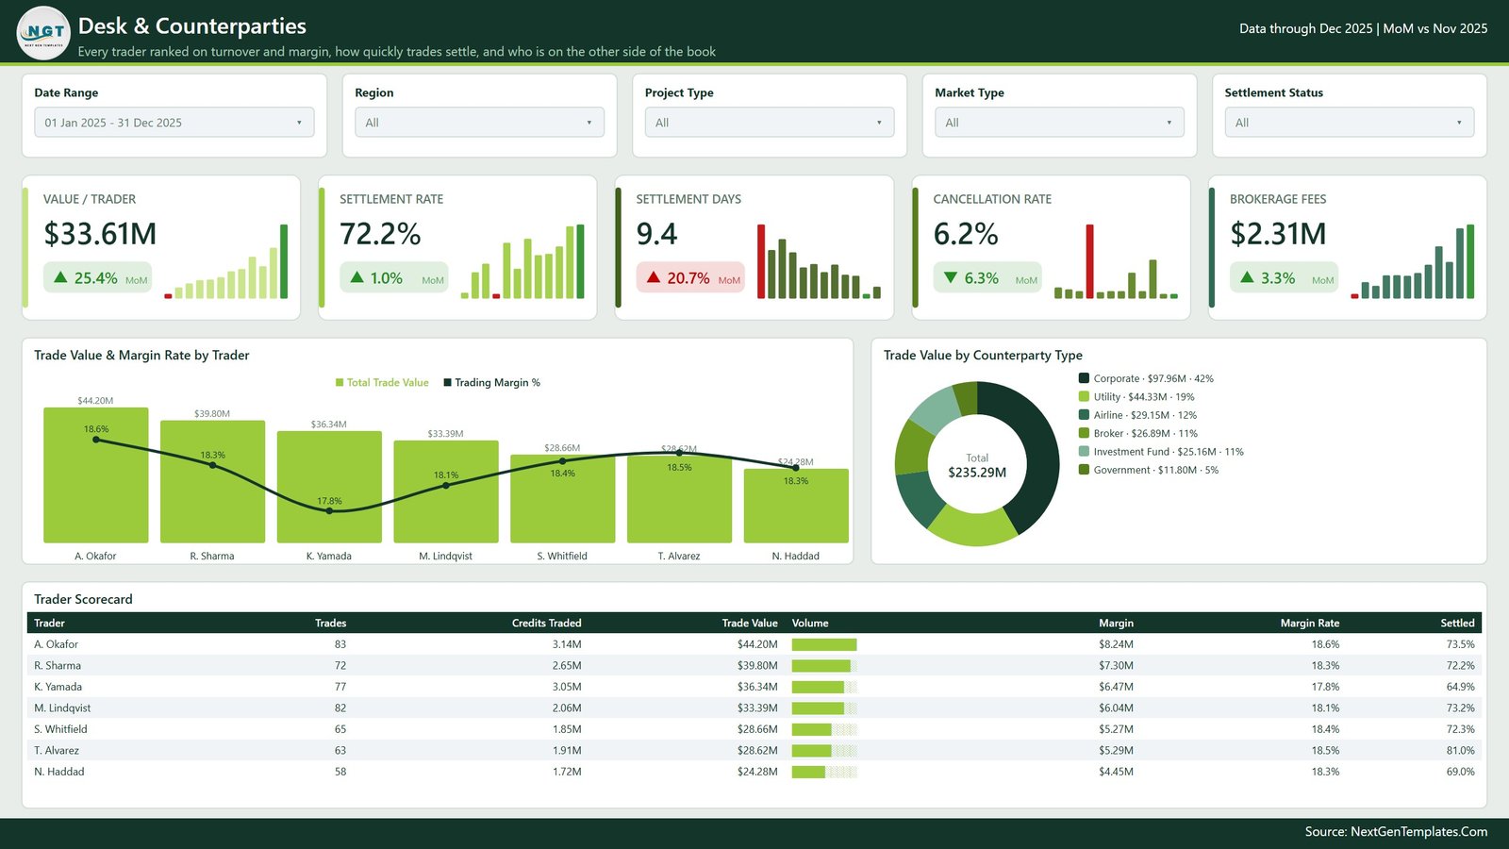Click the 81.0% settled cell
Screen dimensions: 1509x849
[1460, 751]
